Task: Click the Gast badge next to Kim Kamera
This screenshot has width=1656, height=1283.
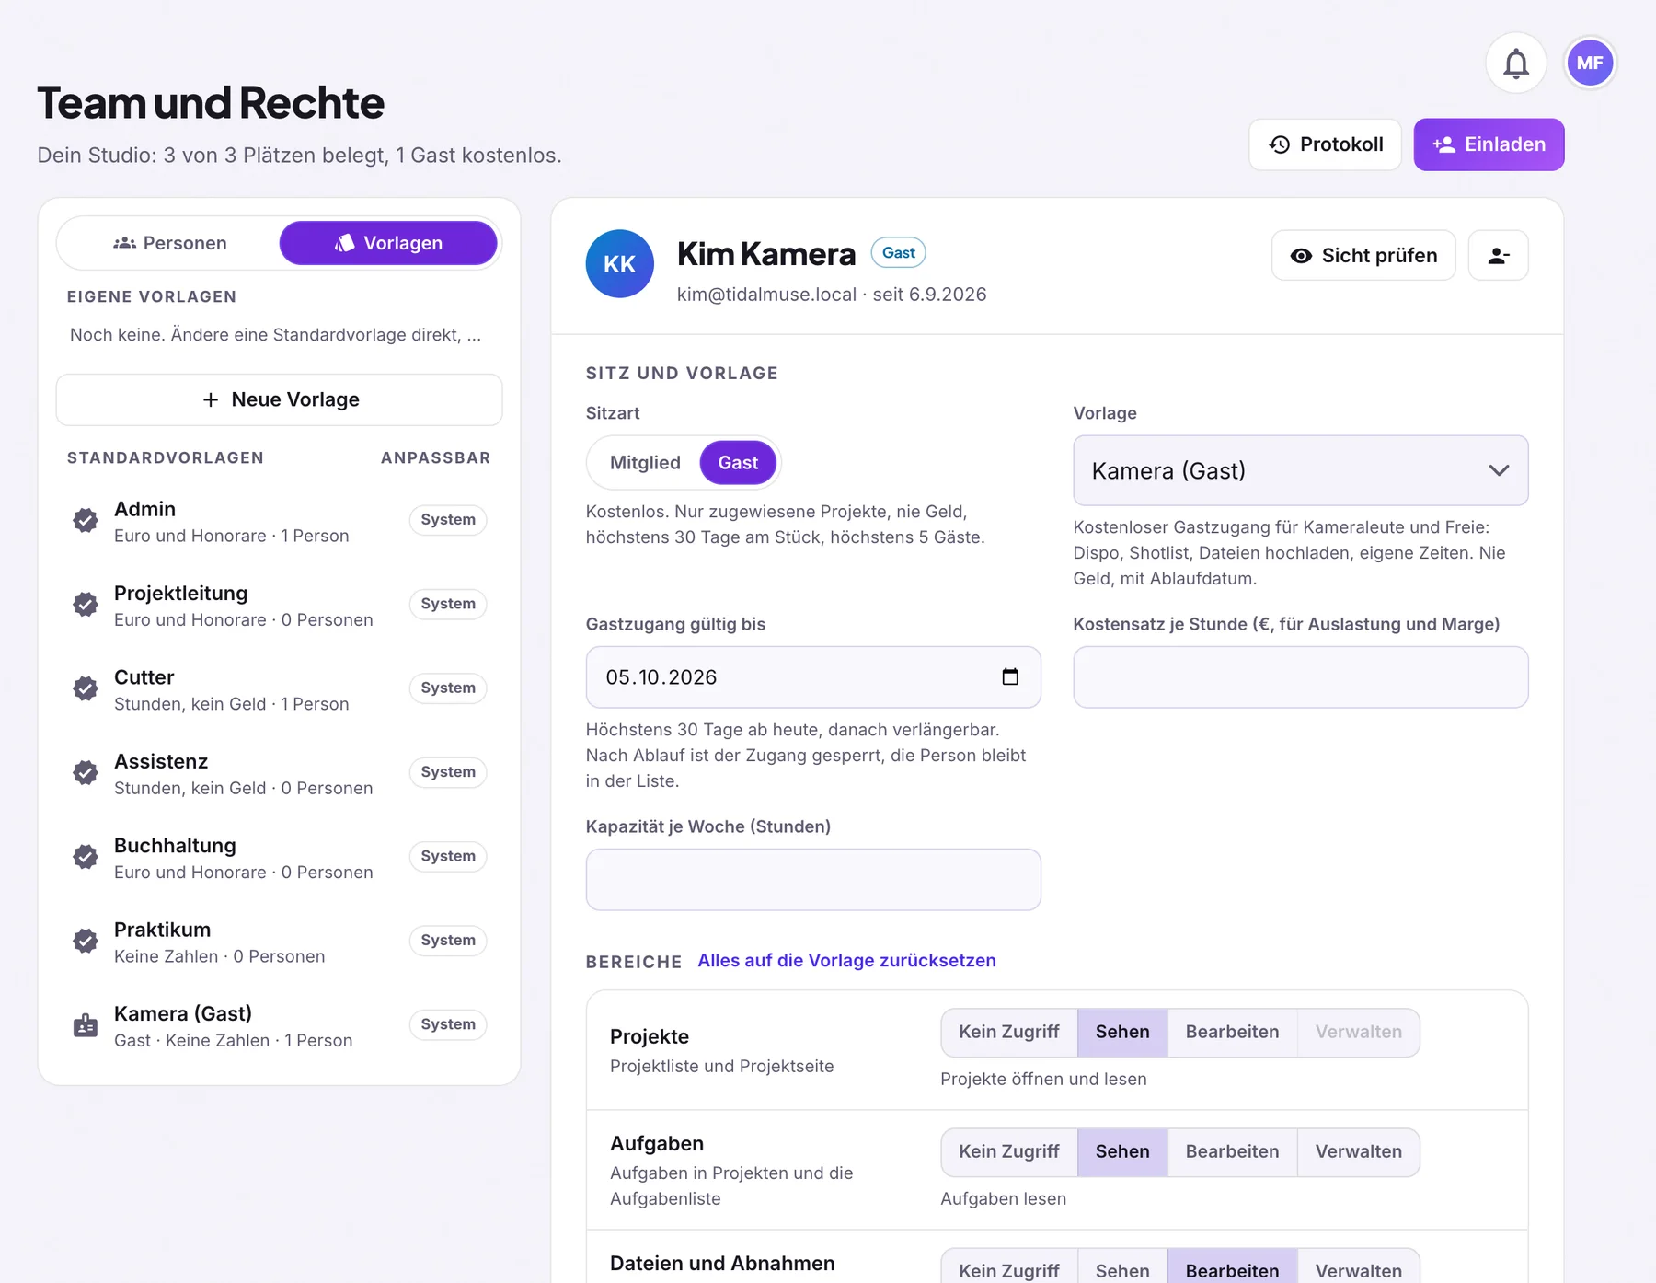Action: coord(898,253)
